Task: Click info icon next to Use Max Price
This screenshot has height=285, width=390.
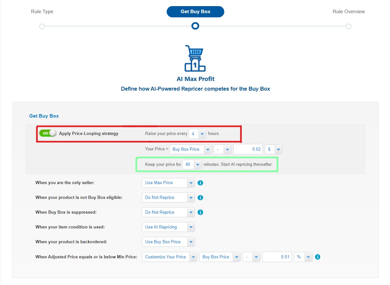Action: [200, 183]
